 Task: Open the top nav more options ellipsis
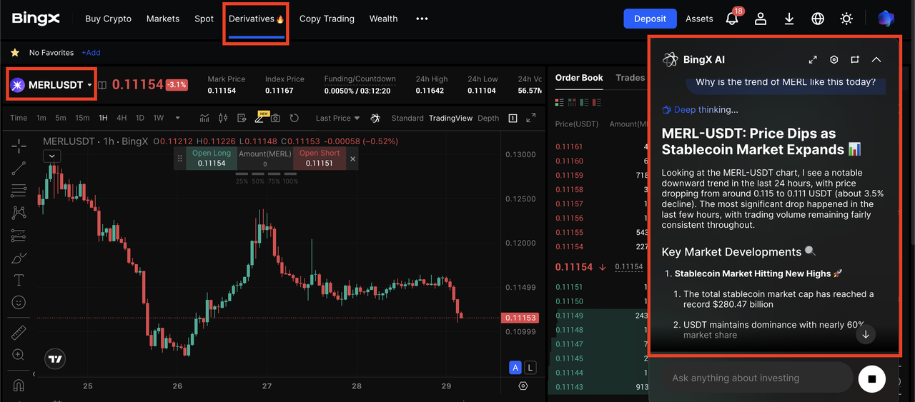(x=422, y=19)
